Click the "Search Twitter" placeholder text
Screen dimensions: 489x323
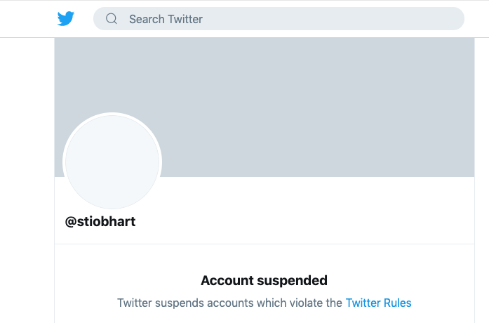[x=166, y=19]
